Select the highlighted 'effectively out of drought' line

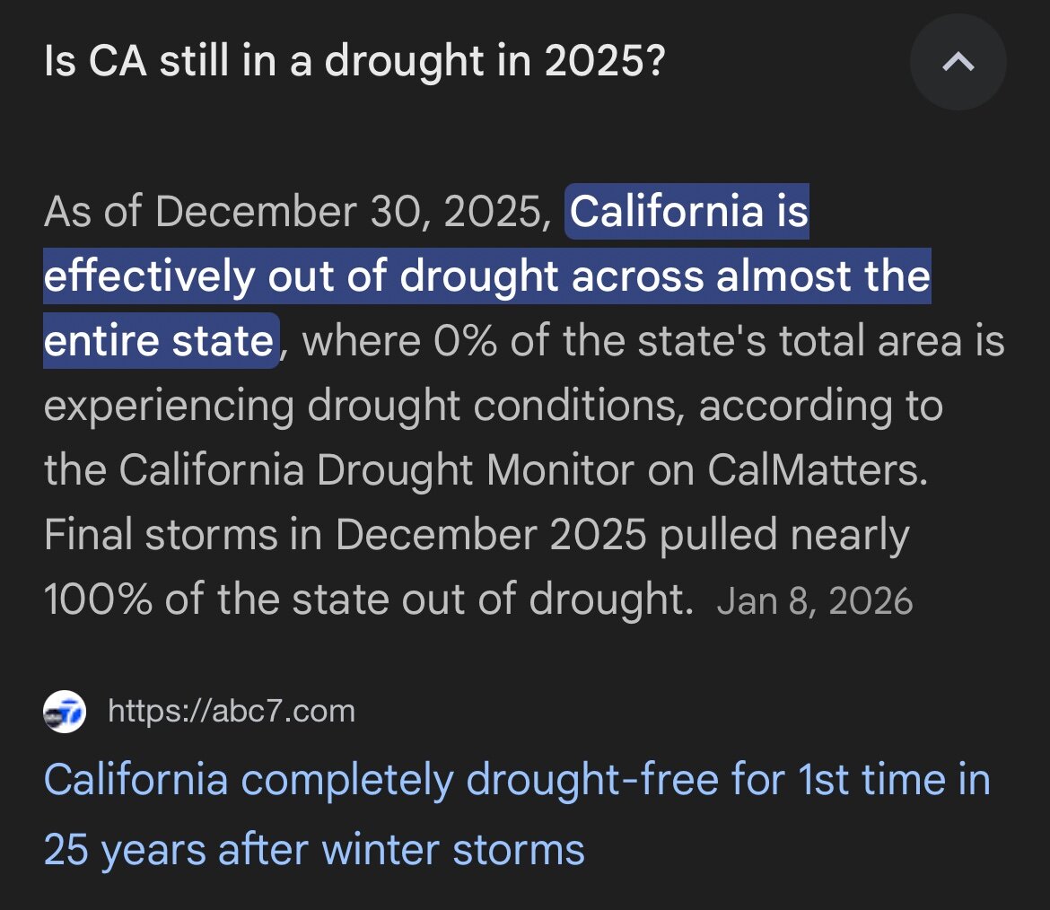click(486, 277)
